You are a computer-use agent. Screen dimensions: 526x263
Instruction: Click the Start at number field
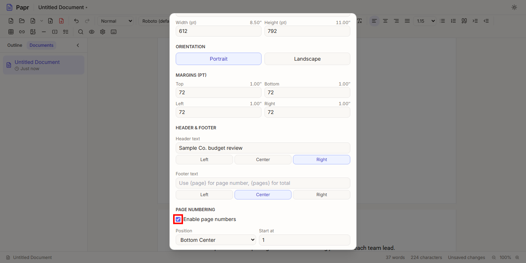pos(305,240)
